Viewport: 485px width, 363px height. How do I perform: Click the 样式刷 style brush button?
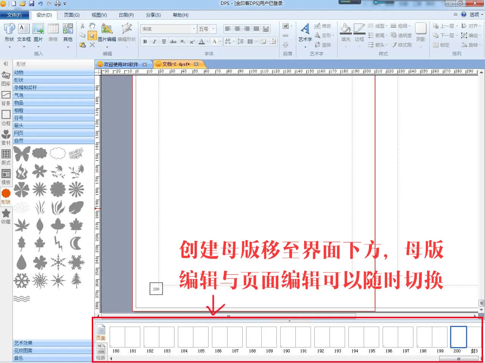click(x=401, y=45)
